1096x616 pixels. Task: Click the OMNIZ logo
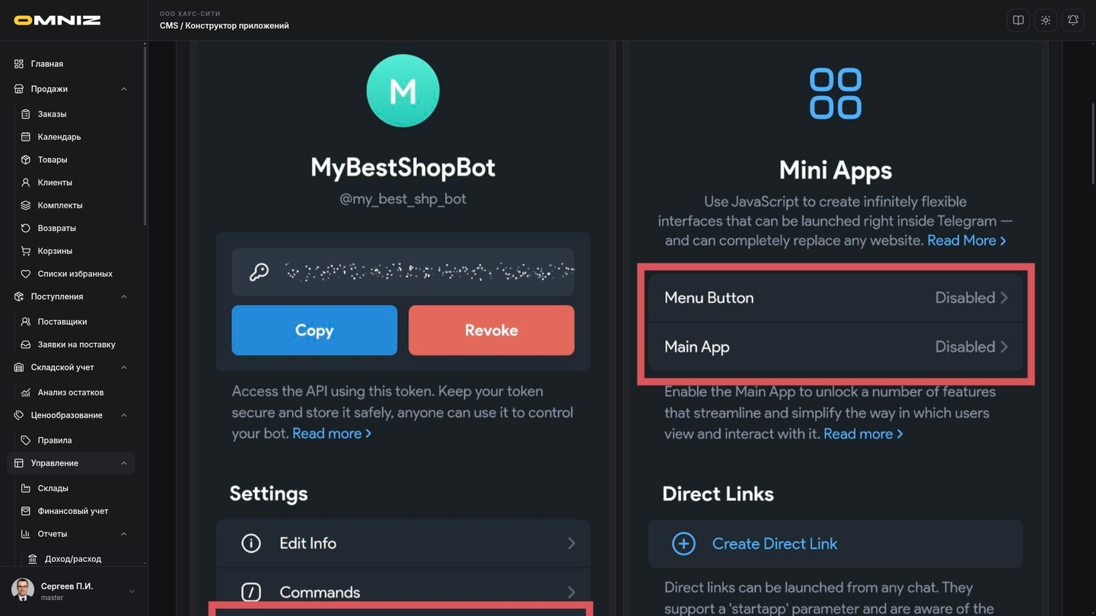click(57, 21)
